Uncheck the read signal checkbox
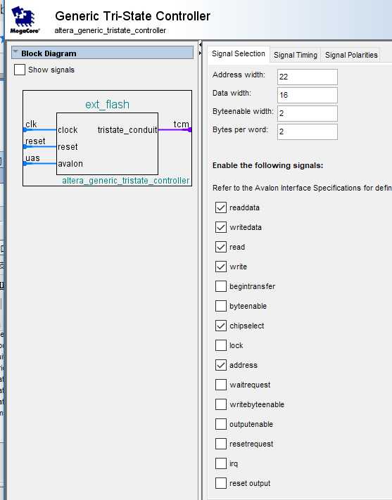Viewport: 392px width, 500px height. (221, 247)
